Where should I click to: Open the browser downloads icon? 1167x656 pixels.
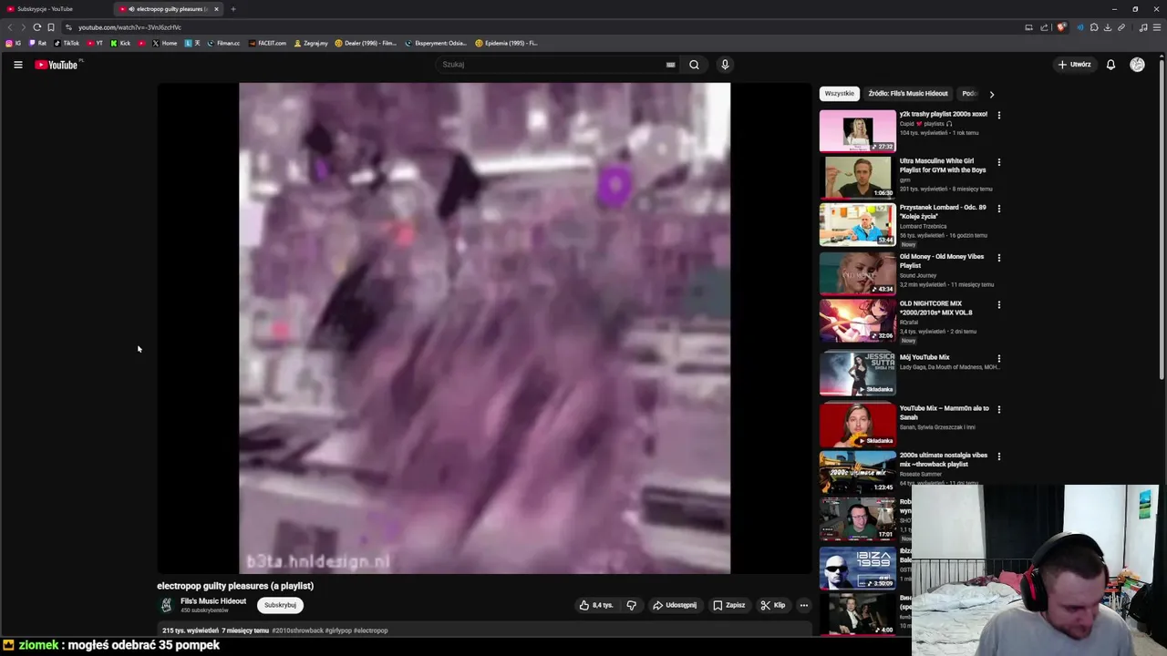[1108, 27]
